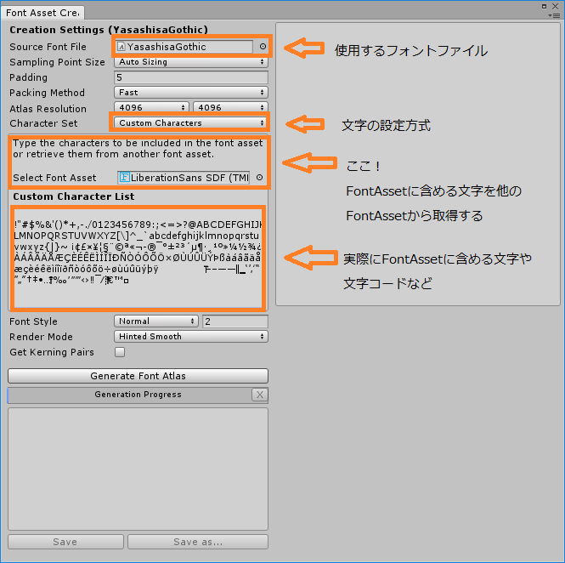Image resolution: width=565 pixels, height=563 pixels.
Task: Click the Get Kerning Pairs label
Action: [52, 352]
